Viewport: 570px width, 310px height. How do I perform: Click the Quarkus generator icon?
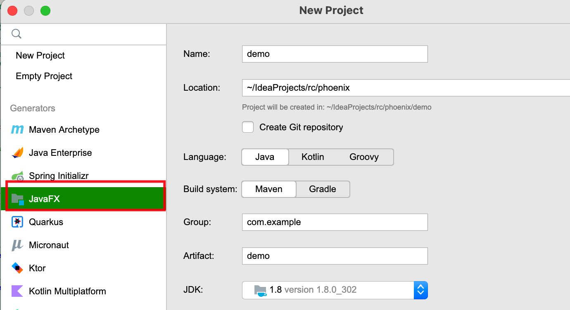coord(17,222)
